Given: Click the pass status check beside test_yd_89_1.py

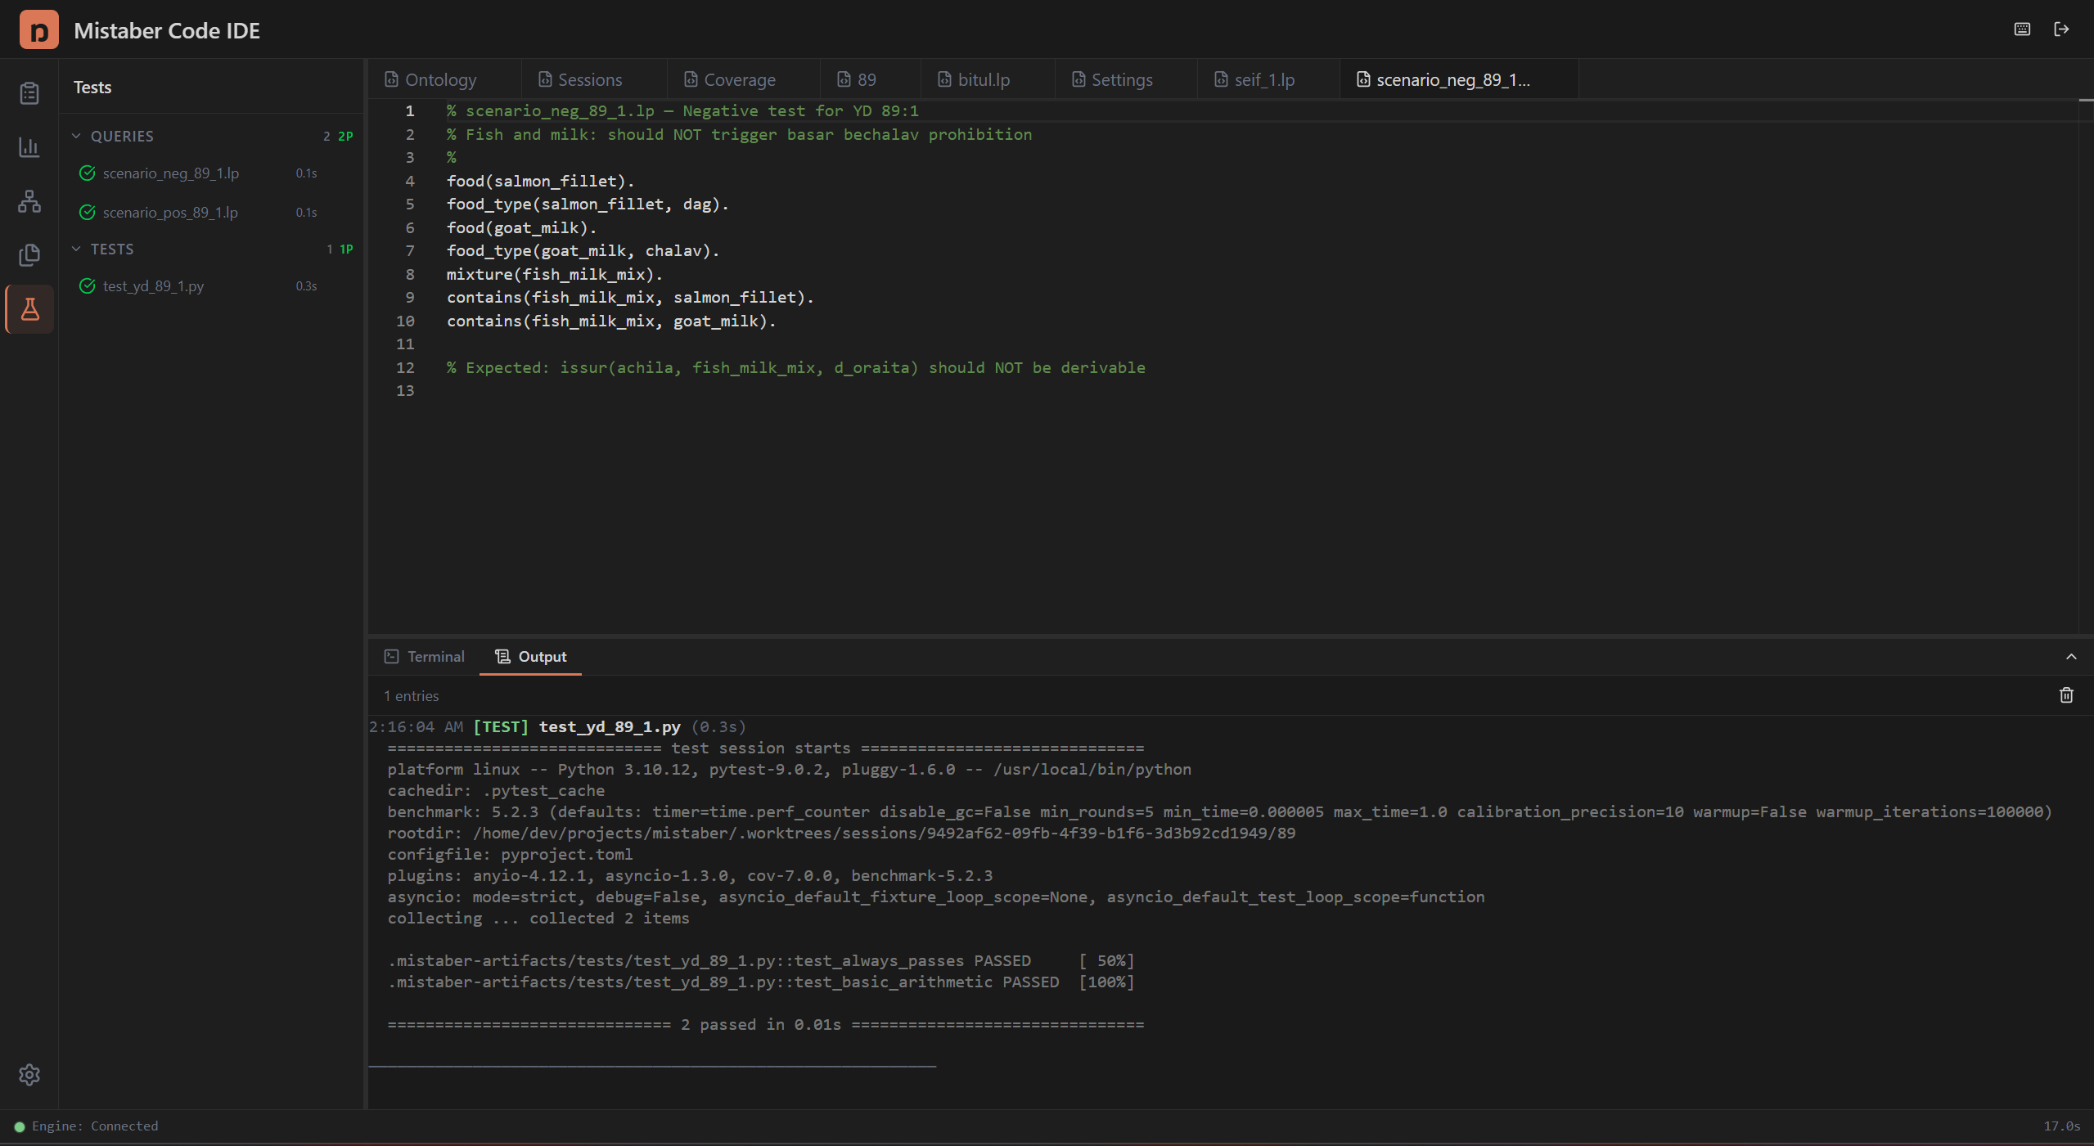Looking at the screenshot, I should (x=87, y=285).
